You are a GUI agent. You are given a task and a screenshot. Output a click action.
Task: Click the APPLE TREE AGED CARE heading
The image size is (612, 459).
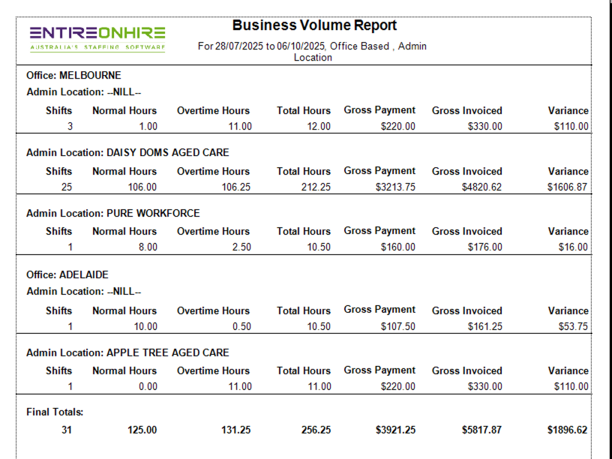[x=127, y=353]
